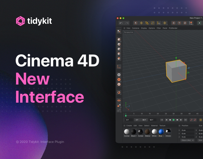The image size is (203, 159).
Task: Click the Position Z value field
Action: 187,137
